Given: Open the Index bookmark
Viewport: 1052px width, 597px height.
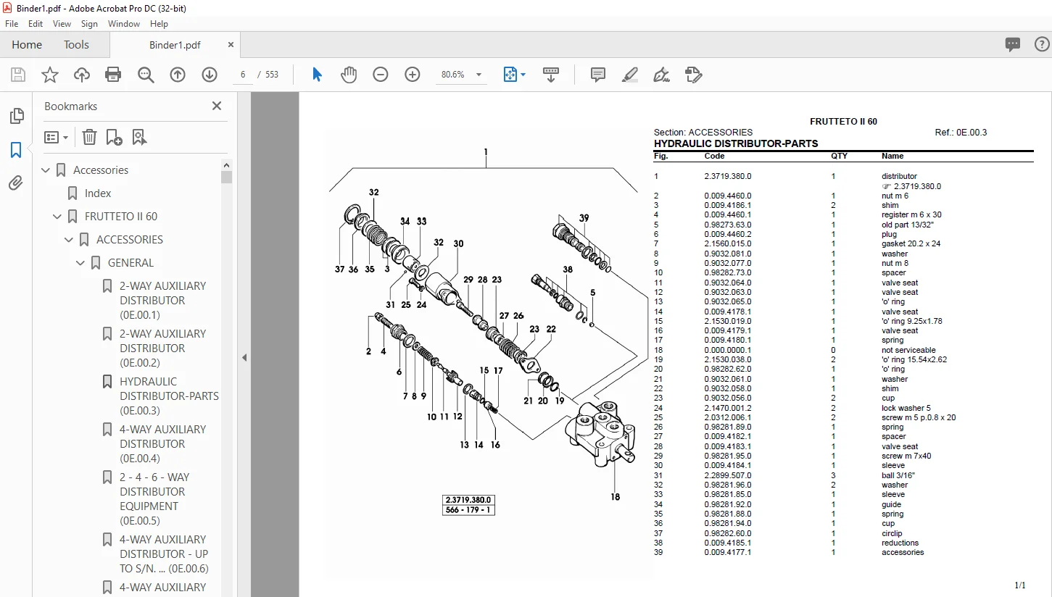Looking at the screenshot, I should pyautogui.click(x=98, y=193).
